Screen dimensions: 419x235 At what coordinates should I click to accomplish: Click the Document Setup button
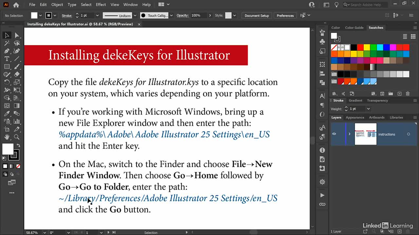(257, 15)
